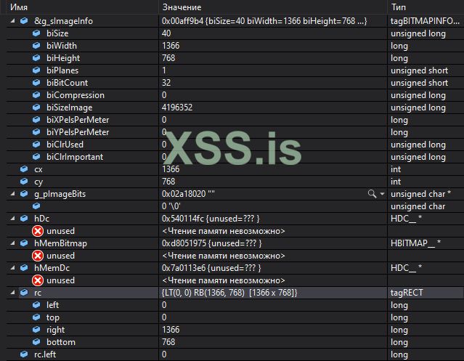Click the variable icon beside hDc

[24, 219]
